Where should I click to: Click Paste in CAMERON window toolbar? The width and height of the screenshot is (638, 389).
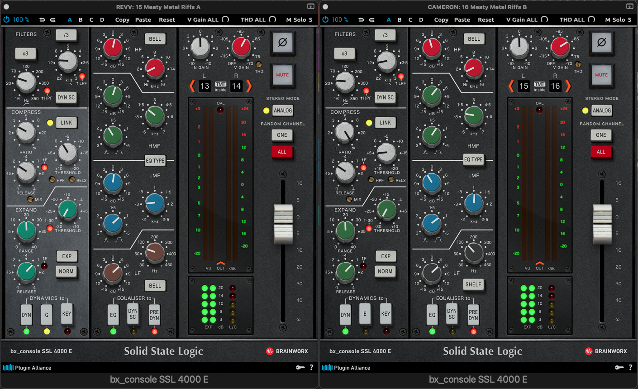click(x=462, y=19)
